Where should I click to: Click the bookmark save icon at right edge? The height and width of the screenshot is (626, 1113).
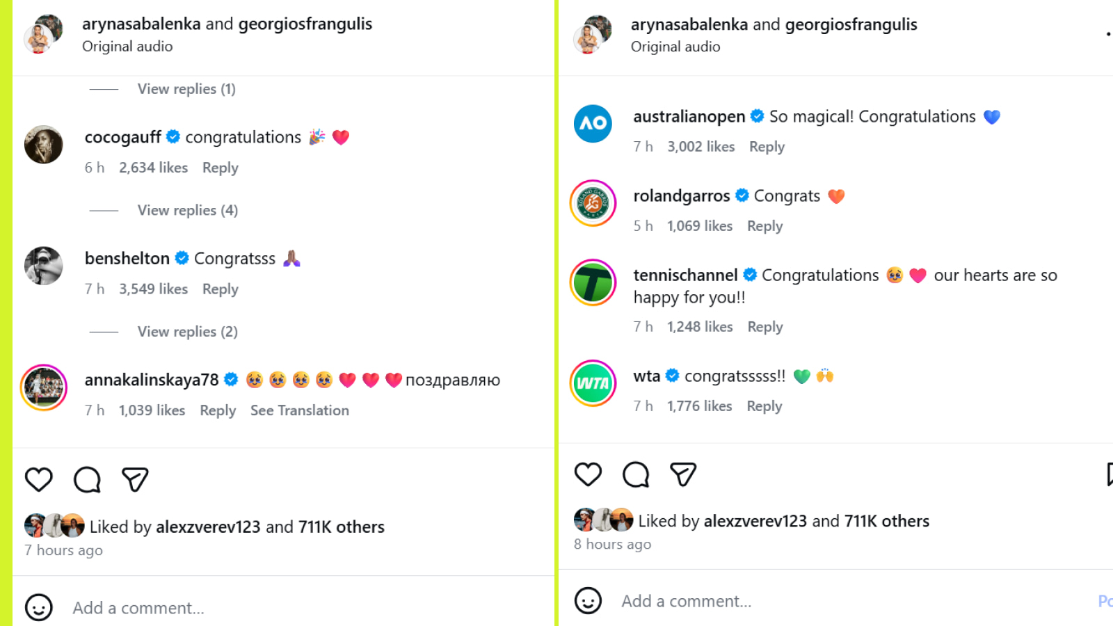(1109, 474)
